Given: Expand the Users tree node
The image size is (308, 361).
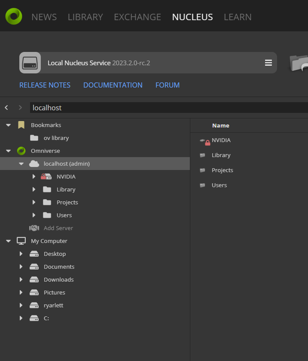Looking at the screenshot, I should point(34,215).
